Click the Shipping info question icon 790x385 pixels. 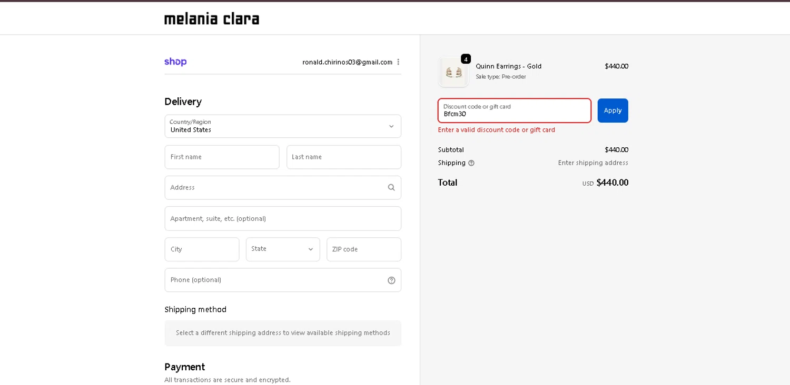coord(471,163)
